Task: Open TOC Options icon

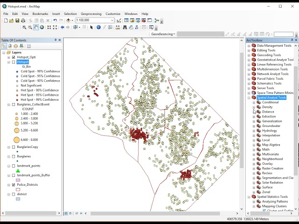Action: 29,46
